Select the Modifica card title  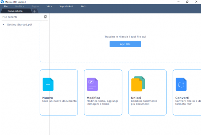coord(93,98)
